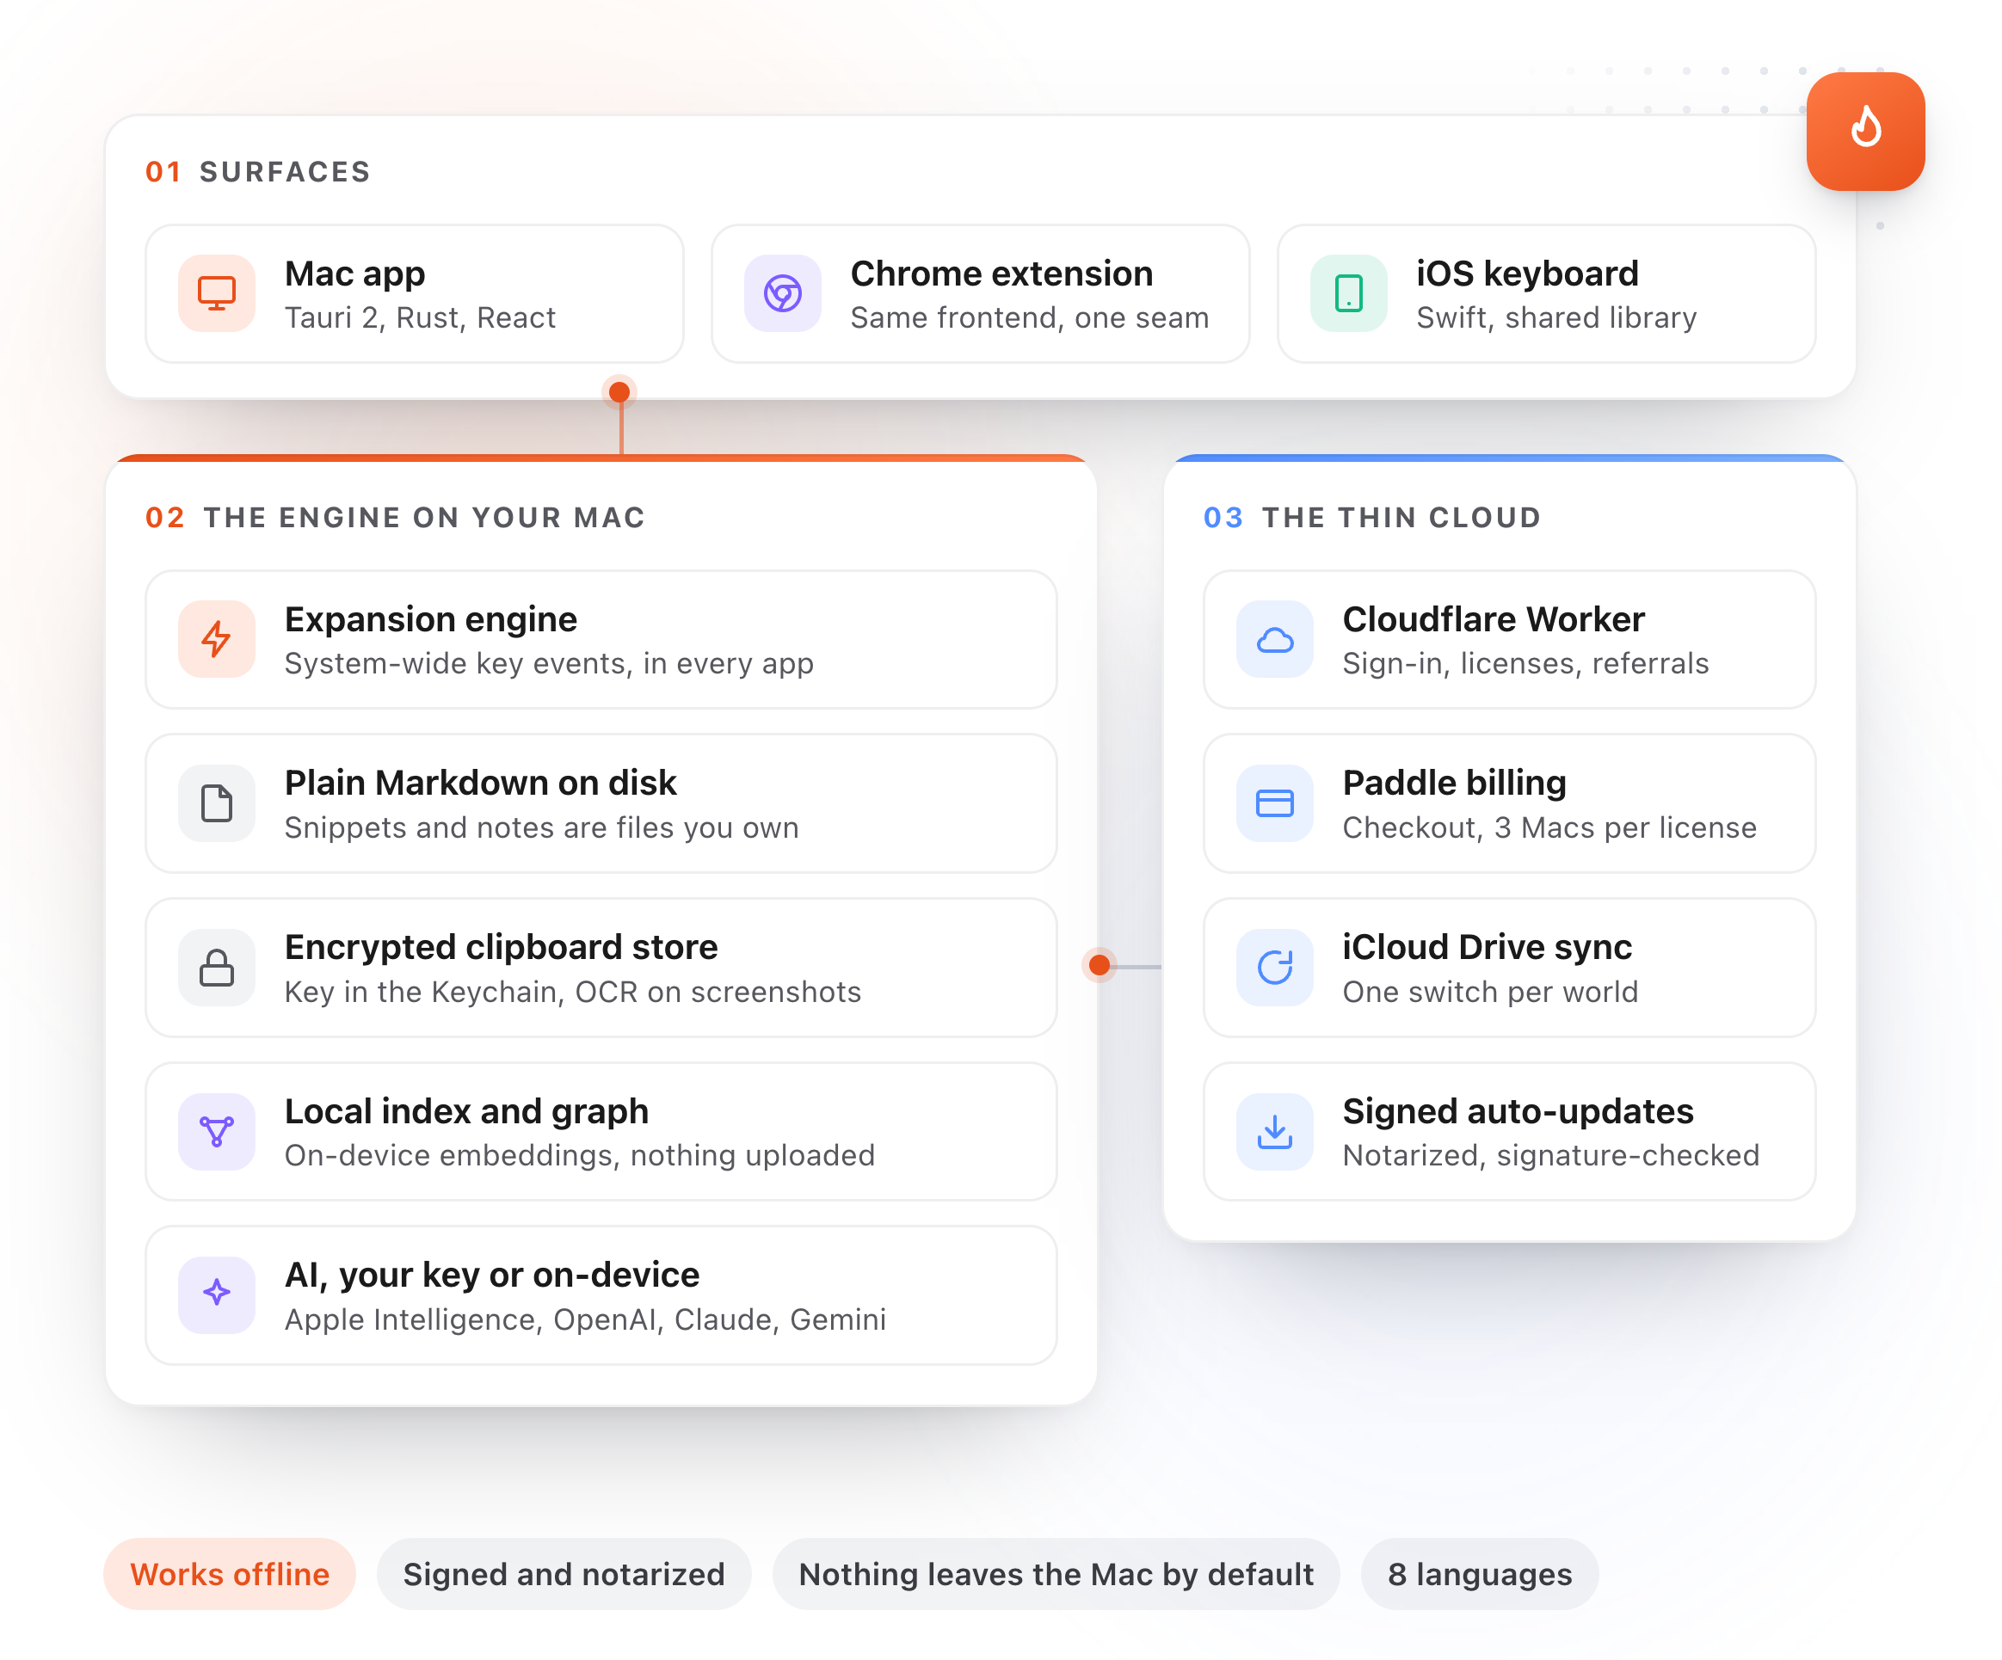Select the Nothing leaves the Mac pill
Screen dimensions: 2002x1660
pyautogui.click(x=1056, y=1573)
